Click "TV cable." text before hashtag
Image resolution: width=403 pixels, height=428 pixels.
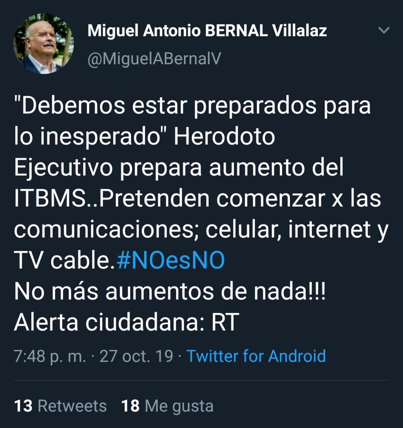(64, 261)
